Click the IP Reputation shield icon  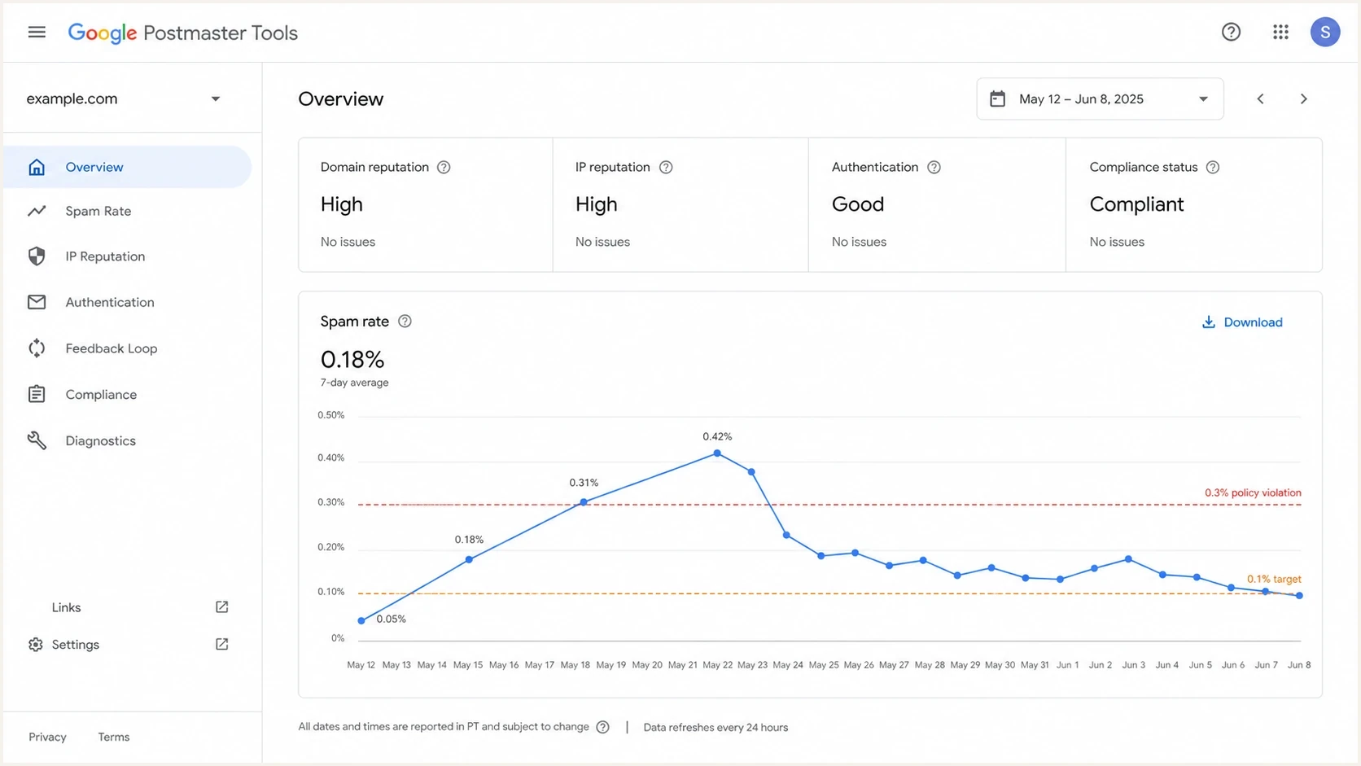tap(37, 256)
